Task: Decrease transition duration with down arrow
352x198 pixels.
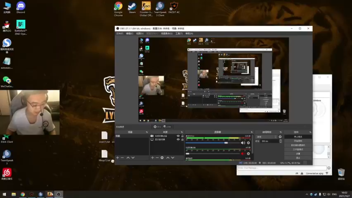Action: pos(280,142)
